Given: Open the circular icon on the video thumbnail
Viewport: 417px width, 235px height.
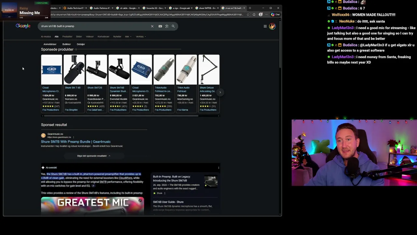Looking at the screenshot, I should tap(140, 200).
